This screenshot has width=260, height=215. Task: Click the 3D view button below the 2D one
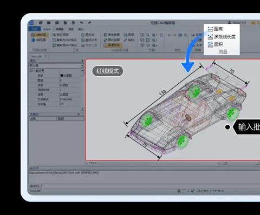click(x=39, y=40)
